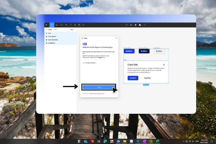Switch to the Layers tab

click(x=50, y=29)
